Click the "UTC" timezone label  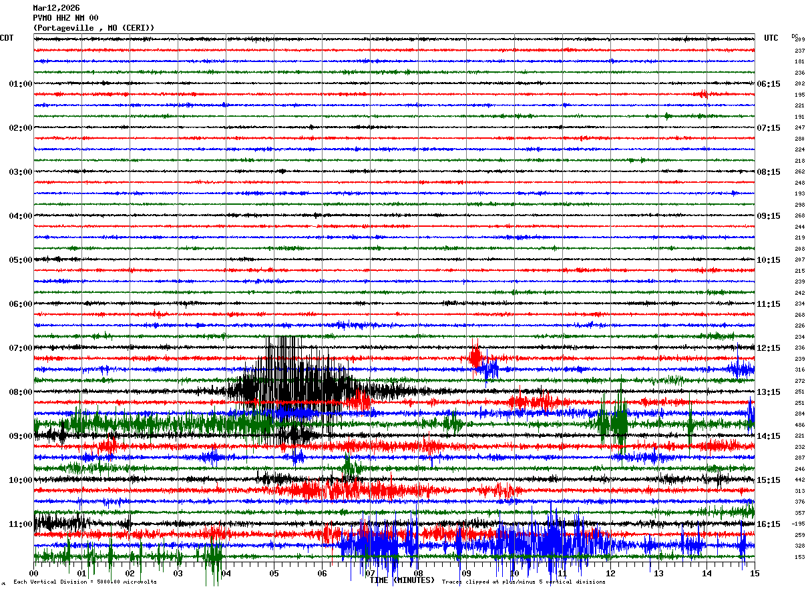tap(771, 38)
